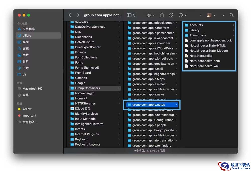The image size is (251, 171).
Task: Open 图片 in the sidebar
Action: click(x=38, y=55)
